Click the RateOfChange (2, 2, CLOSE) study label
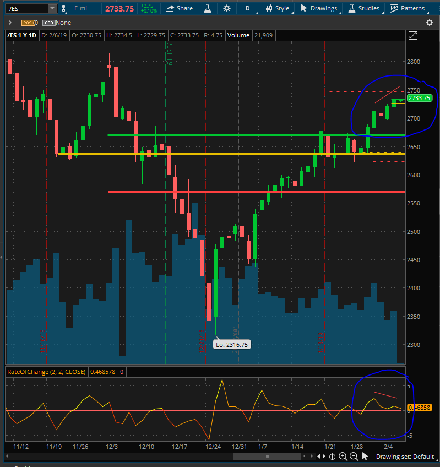This screenshot has height=467, width=440. [x=46, y=372]
